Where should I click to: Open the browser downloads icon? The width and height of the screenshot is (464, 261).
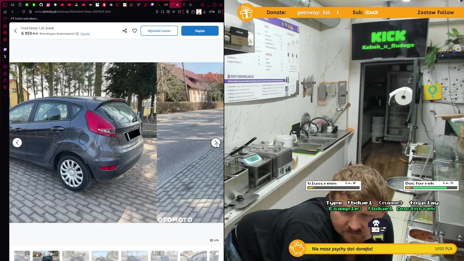pyautogui.click(x=204, y=12)
